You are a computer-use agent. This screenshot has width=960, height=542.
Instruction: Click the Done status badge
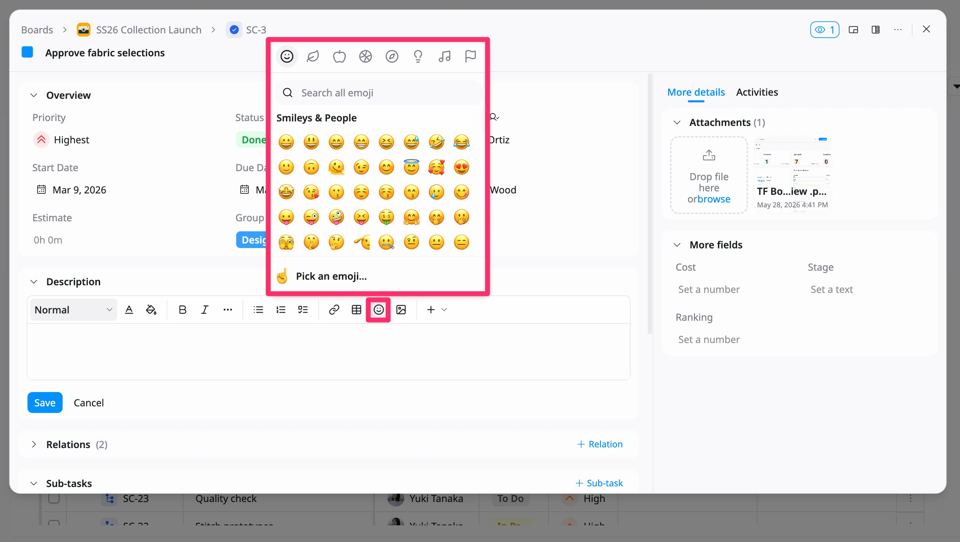(x=254, y=140)
